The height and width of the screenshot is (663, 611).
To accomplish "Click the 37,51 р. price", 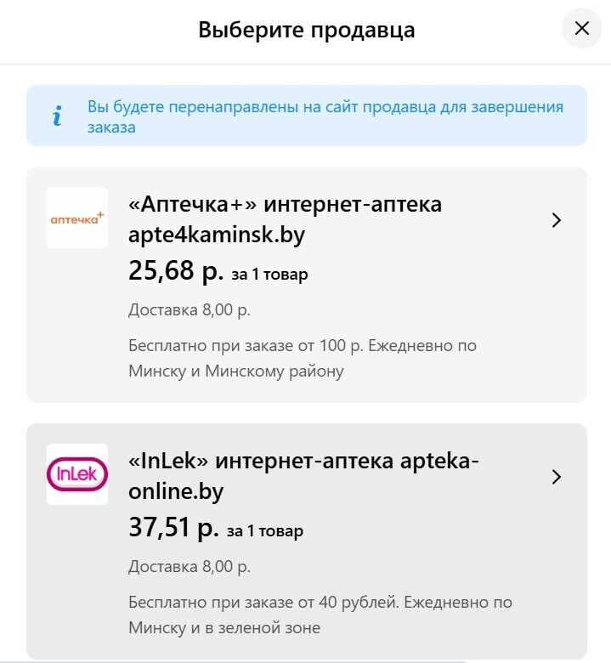I will tap(174, 528).
